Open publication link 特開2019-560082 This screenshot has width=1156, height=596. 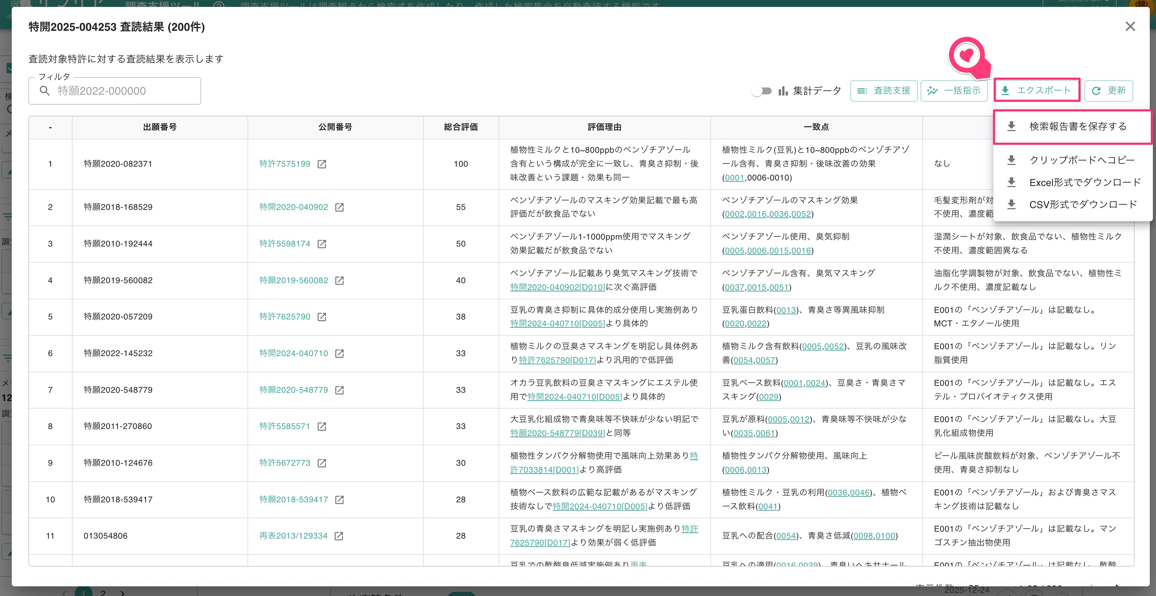(293, 280)
